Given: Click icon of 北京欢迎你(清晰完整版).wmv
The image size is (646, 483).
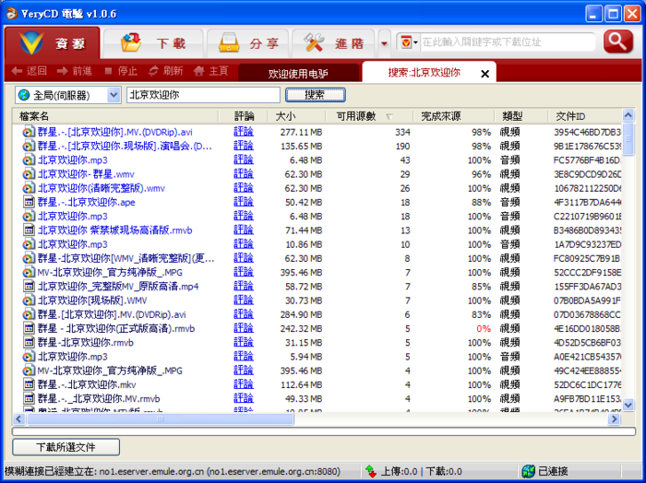Looking at the screenshot, I should click(x=29, y=188).
